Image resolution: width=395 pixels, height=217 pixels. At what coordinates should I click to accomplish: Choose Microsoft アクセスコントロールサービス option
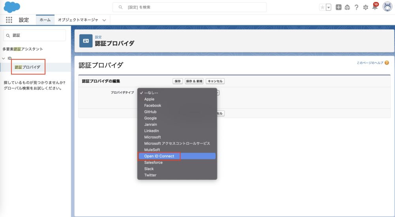coord(177,143)
